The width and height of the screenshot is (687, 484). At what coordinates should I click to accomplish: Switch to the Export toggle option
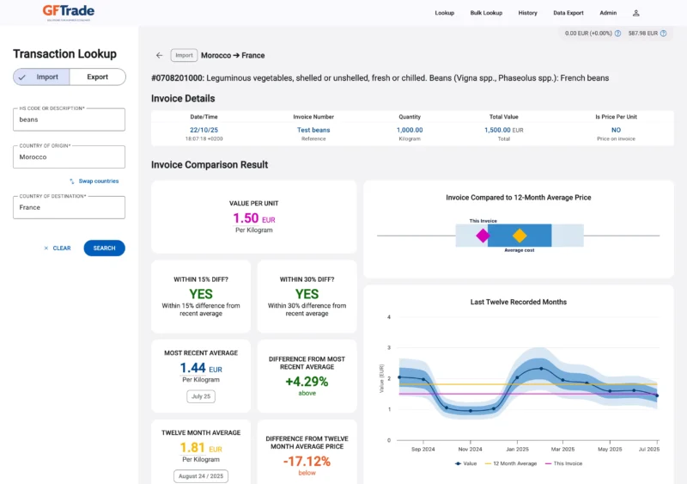point(97,77)
